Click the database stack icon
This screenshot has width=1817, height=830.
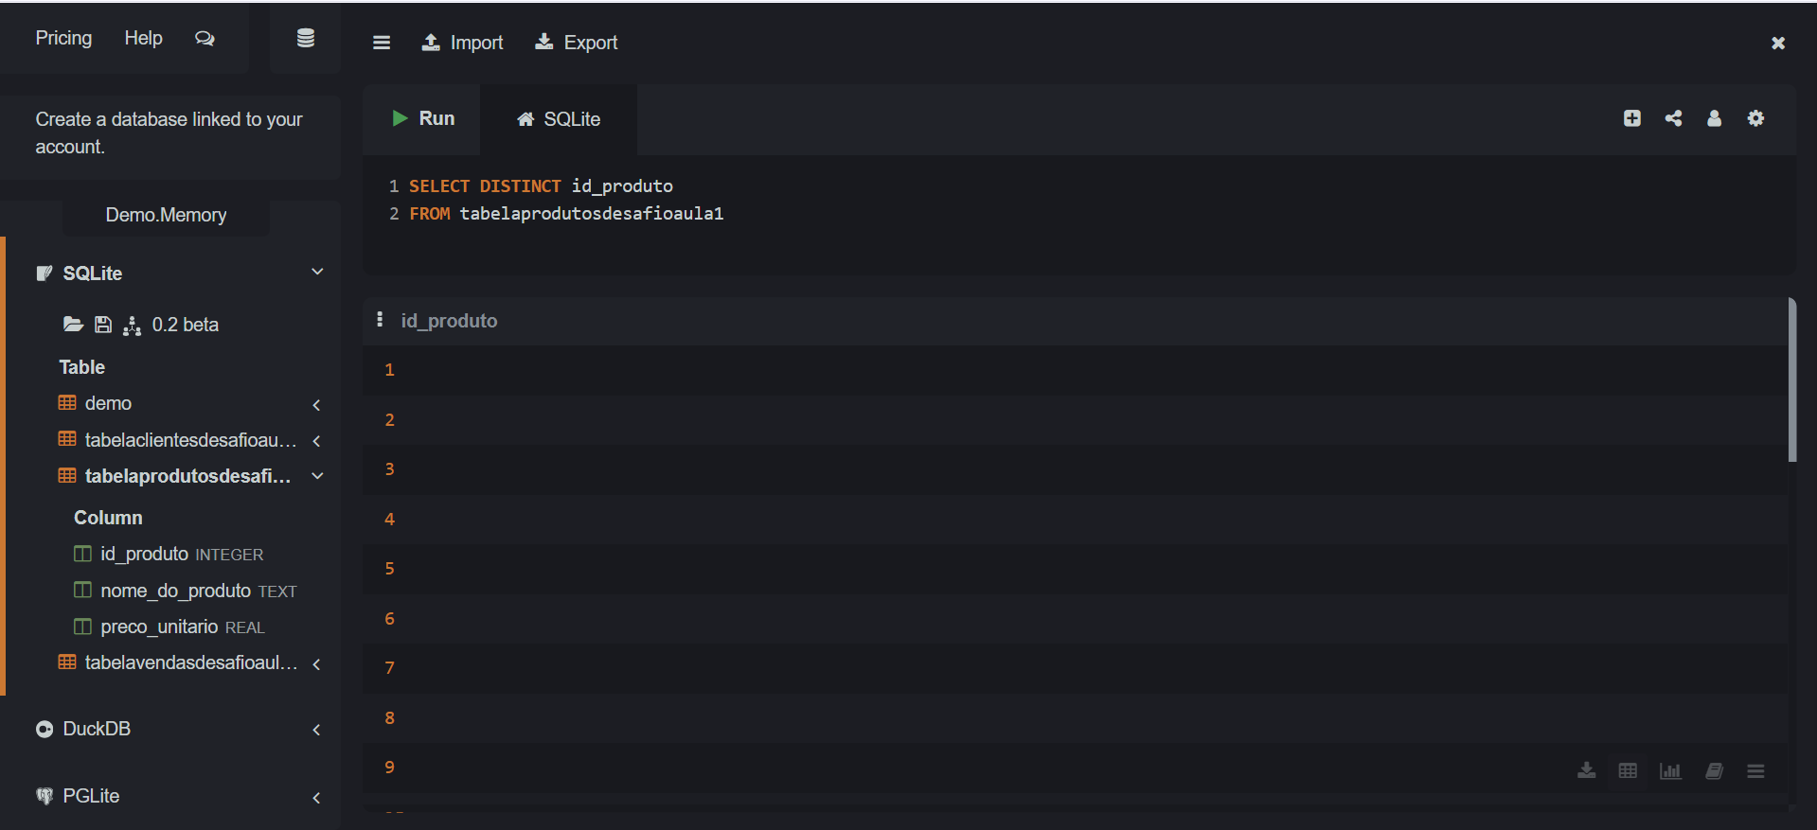(305, 38)
